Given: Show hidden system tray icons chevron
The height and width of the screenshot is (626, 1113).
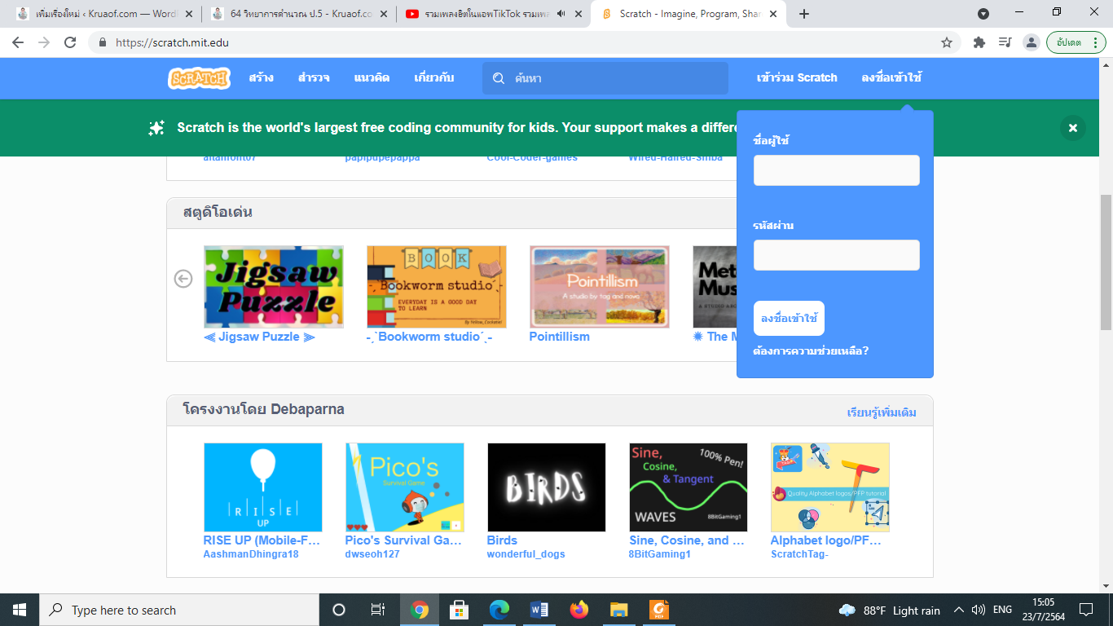Looking at the screenshot, I should (958, 610).
